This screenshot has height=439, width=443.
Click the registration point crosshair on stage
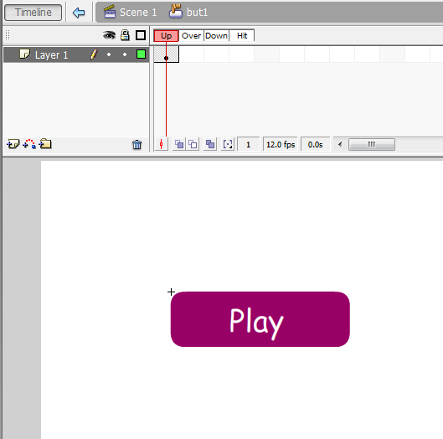171,292
